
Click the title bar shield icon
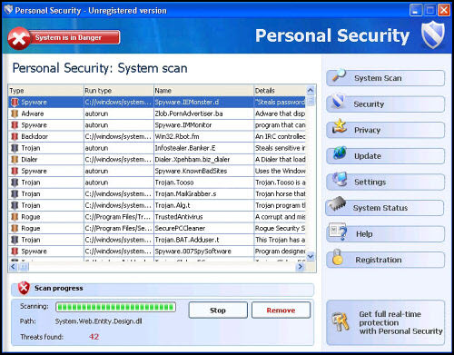coord(8,10)
